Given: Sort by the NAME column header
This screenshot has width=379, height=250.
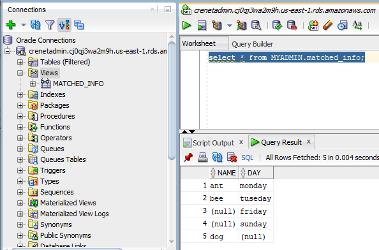Looking at the screenshot, I should coord(224,173).
